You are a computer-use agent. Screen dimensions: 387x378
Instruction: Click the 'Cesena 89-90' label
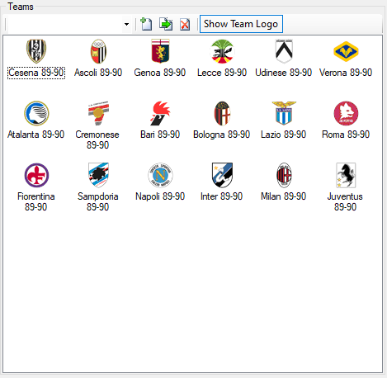point(36,73)
